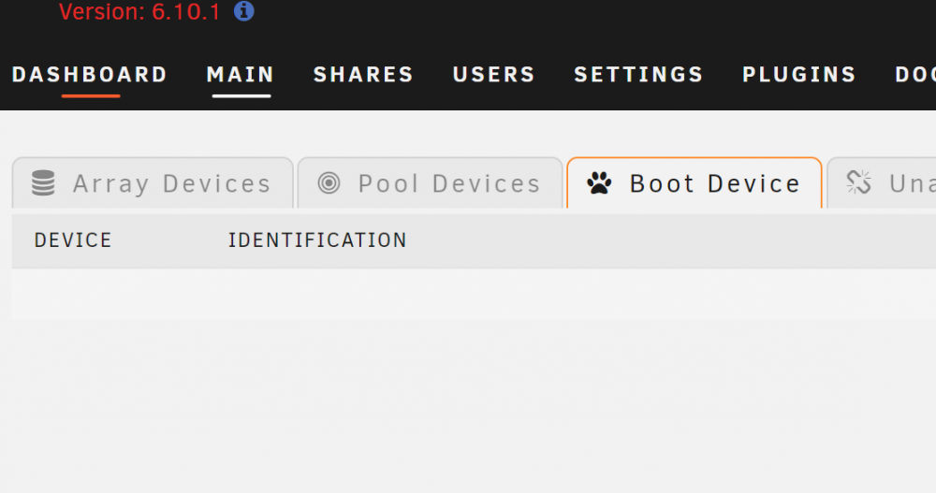This screenshot has height=493, width=936.
Task: Click the Device column header
Action: 73,239
